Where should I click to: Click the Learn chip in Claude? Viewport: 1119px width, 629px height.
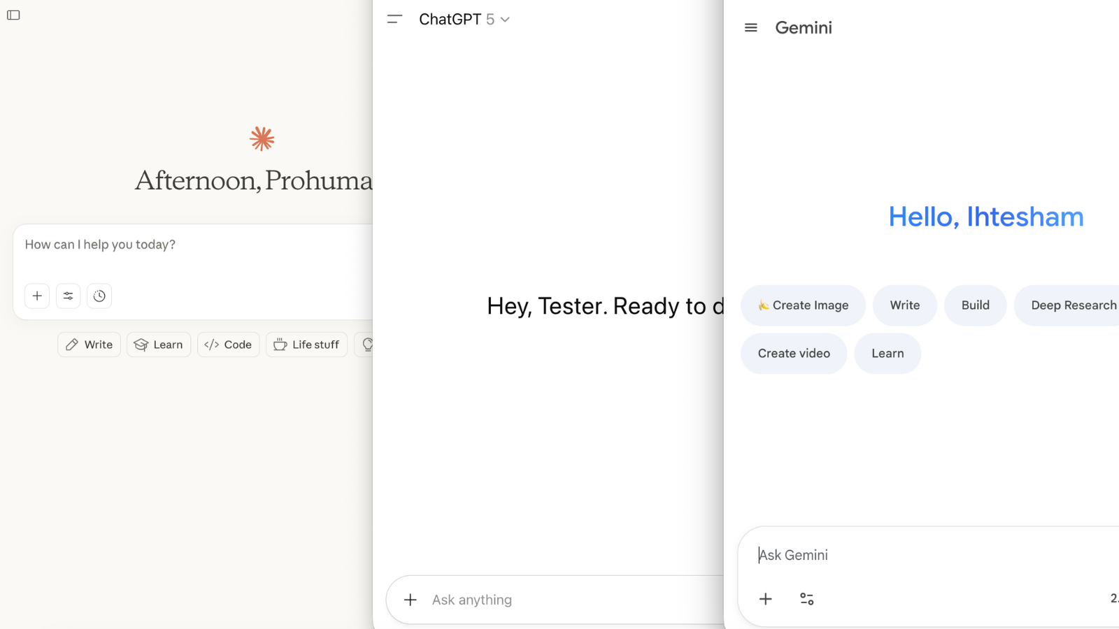coord(159,345)
